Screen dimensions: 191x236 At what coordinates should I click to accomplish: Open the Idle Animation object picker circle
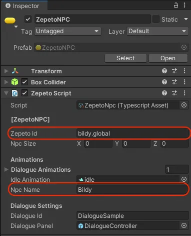pos(184,179)
